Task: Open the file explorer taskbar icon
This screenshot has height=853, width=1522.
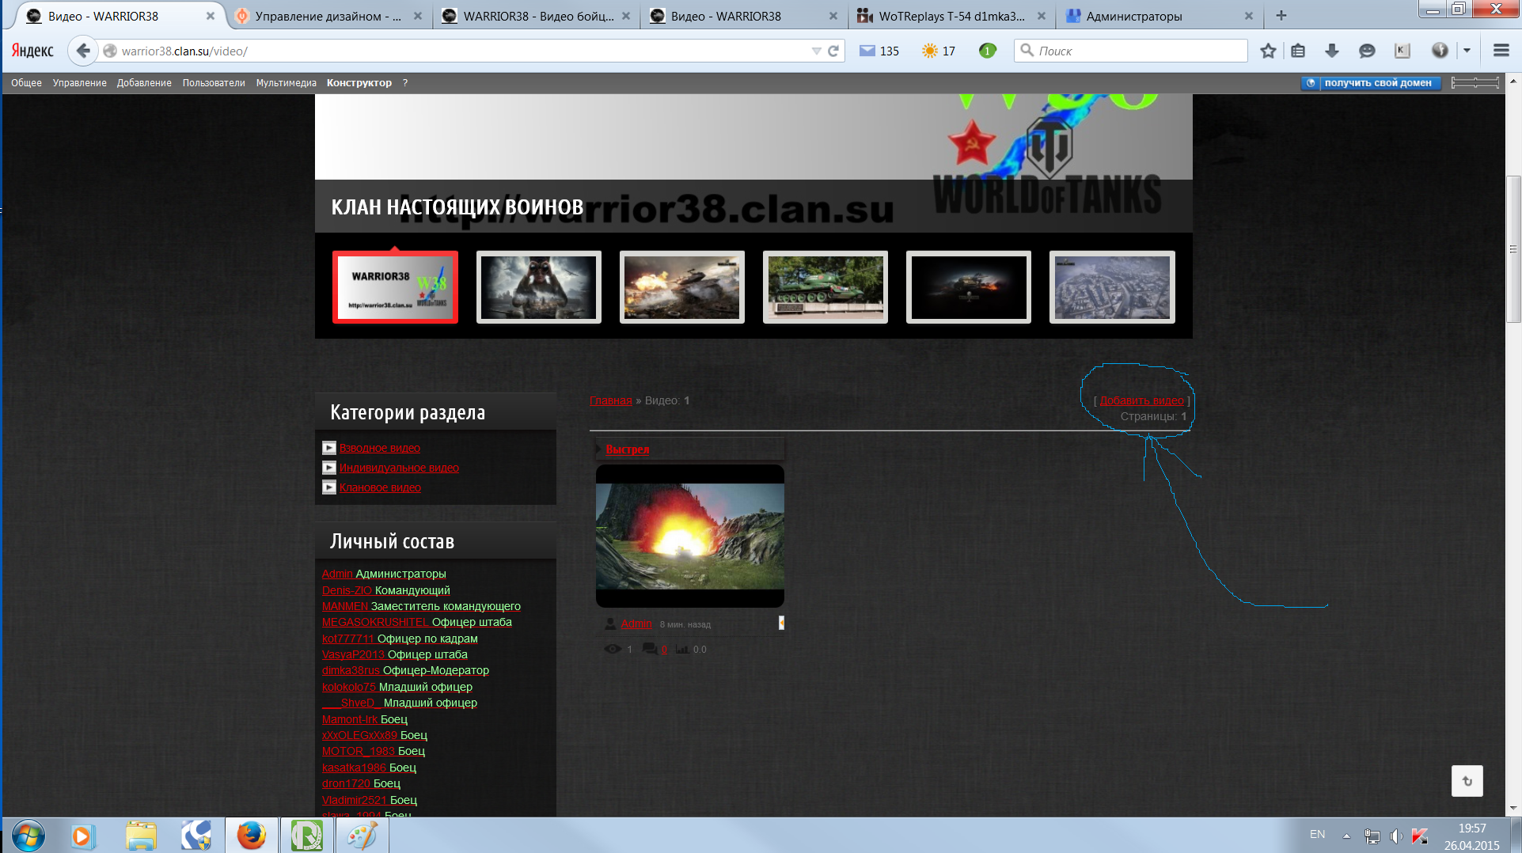Action: point(140,836)
